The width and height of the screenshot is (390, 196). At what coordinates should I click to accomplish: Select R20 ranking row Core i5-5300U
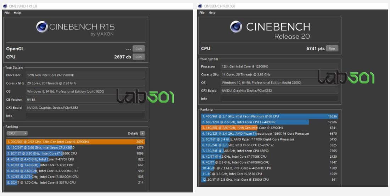coord(269,180)
